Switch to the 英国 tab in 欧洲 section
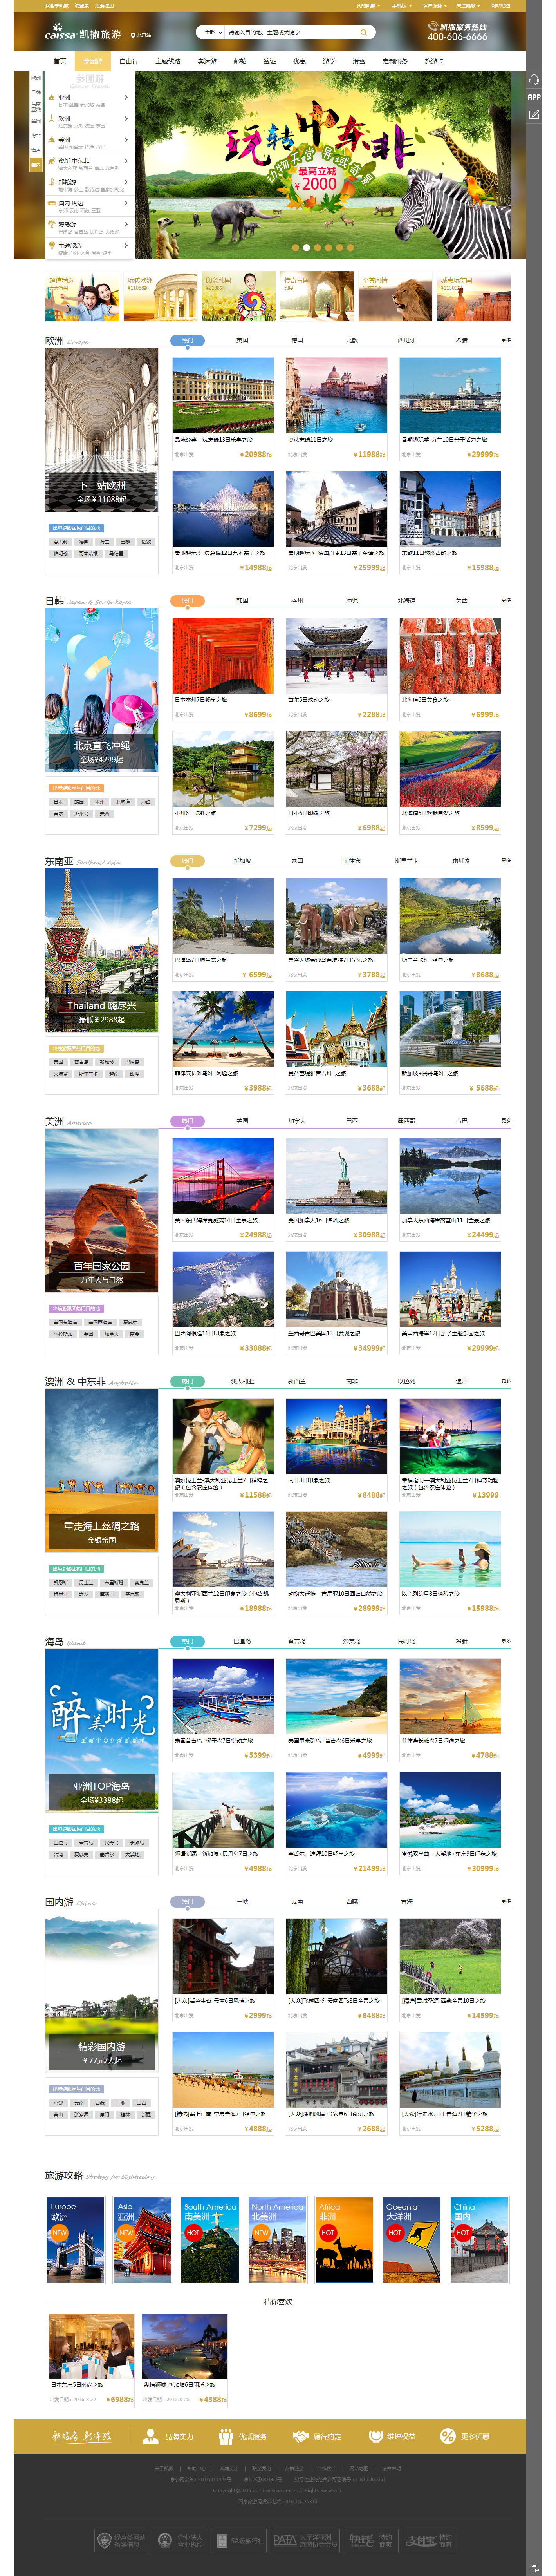 click(x=242, y=340)
